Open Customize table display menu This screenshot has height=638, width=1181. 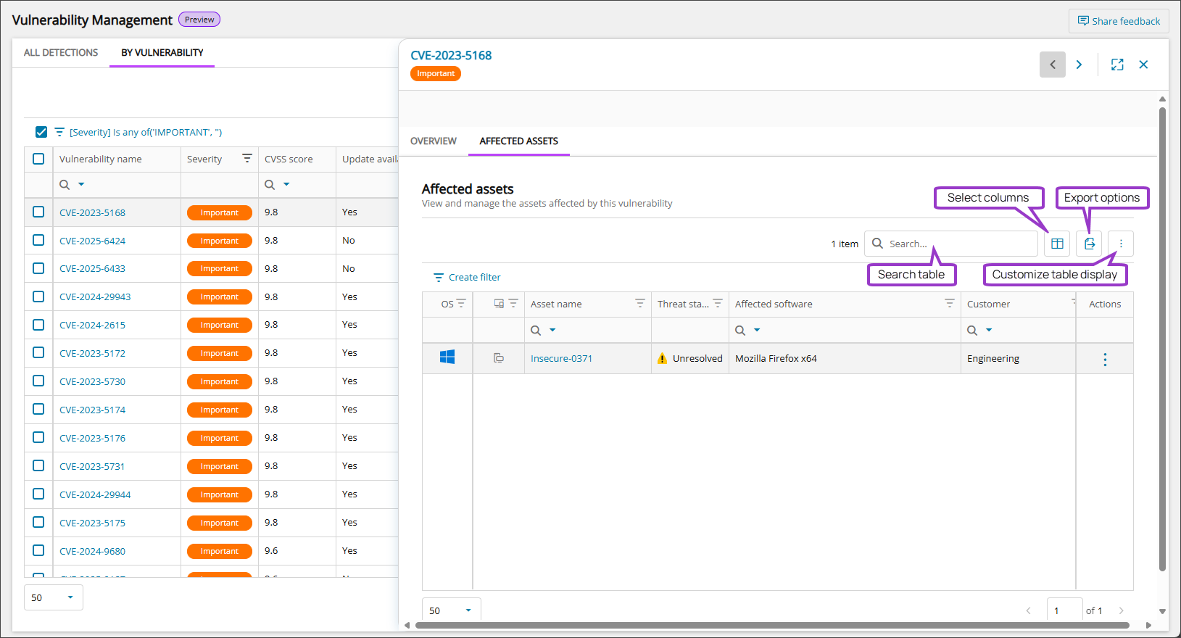[x=1121, y=244]
